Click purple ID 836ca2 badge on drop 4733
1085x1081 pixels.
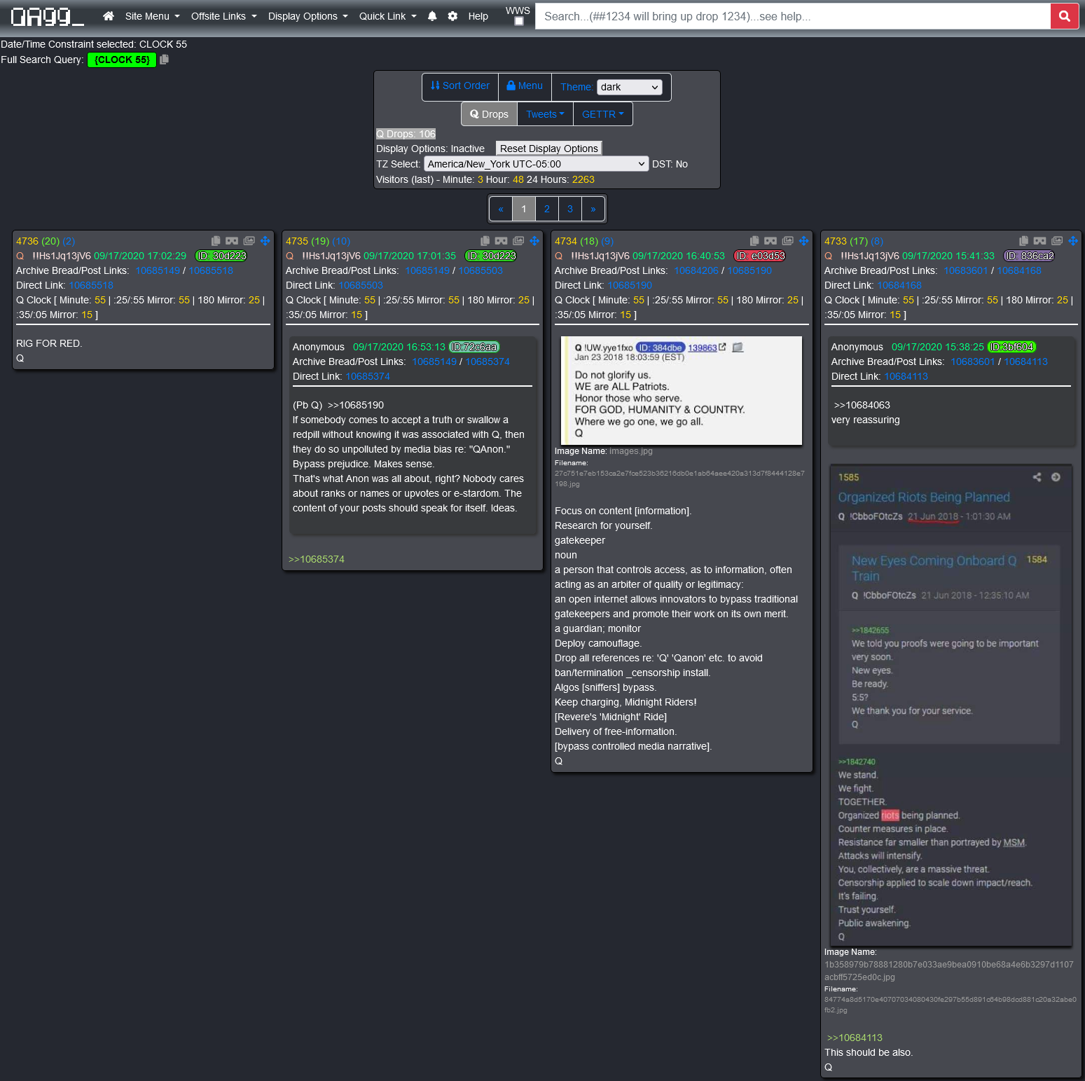point(1029,256)
